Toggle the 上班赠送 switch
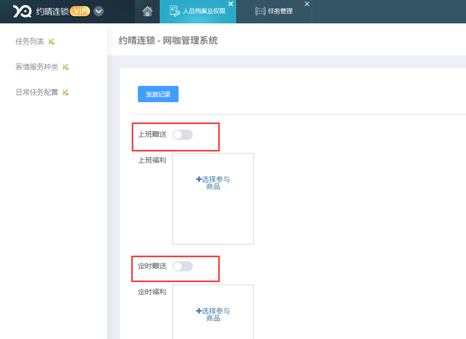This screenshot has width=466, height=339. (x=183, y=135)
